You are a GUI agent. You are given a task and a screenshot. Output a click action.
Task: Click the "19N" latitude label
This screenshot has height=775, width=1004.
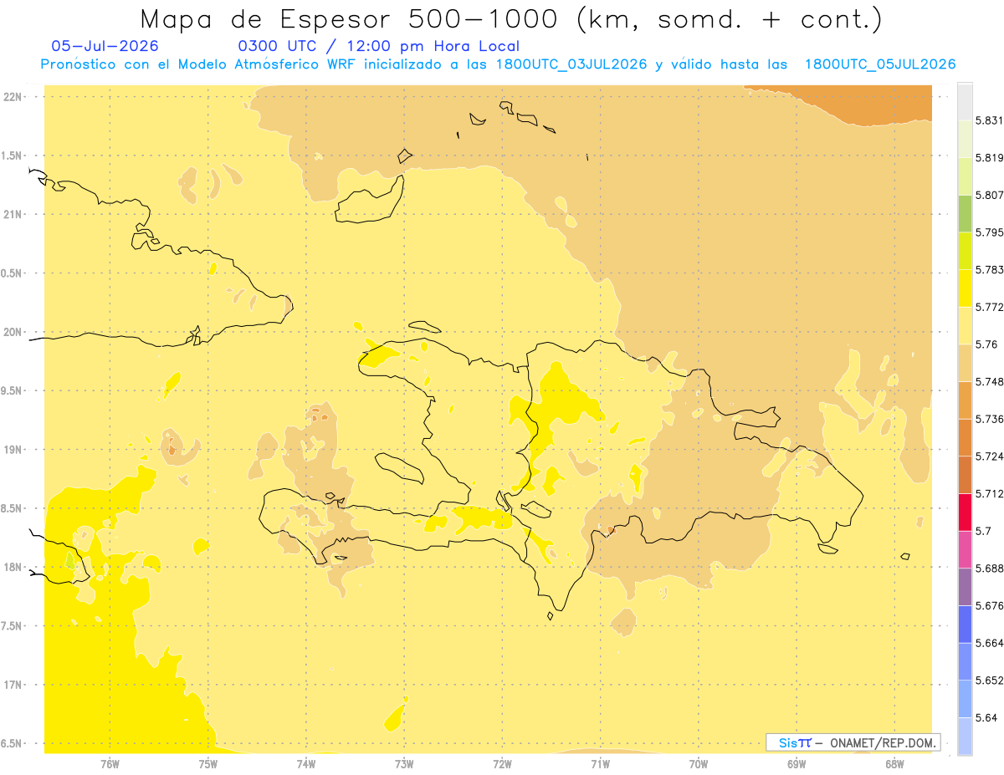(13, 450)
